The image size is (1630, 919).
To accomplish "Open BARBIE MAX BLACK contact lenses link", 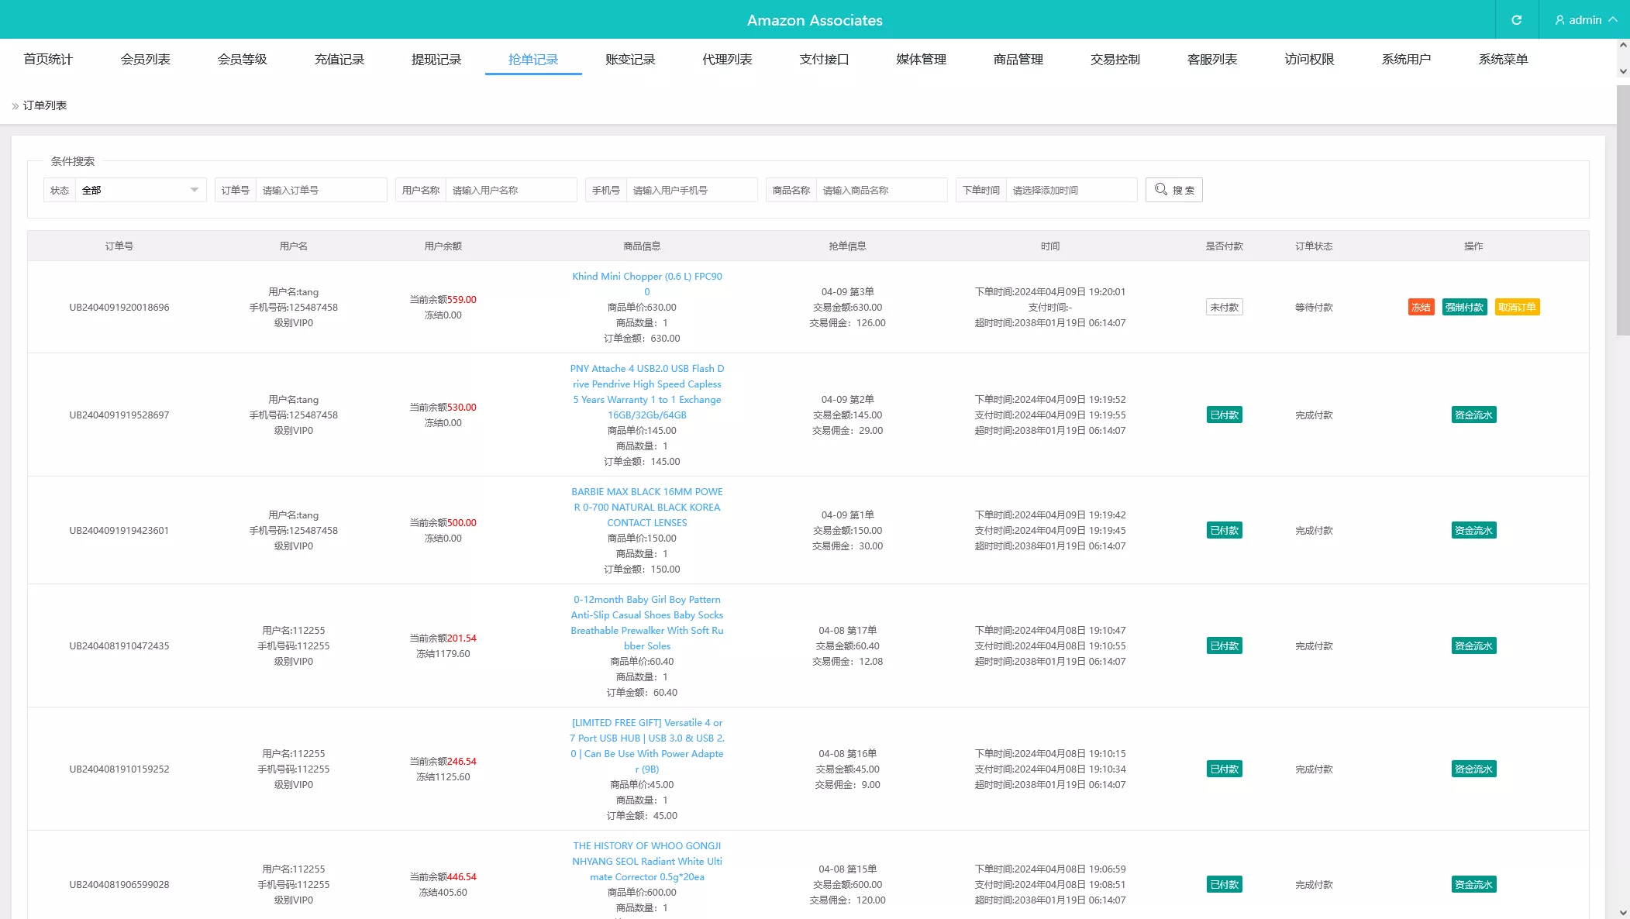I will pyautogui.click(x=646, y=508).
